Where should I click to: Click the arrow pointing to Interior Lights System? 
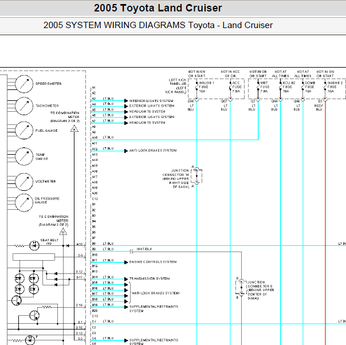point(126,101)
